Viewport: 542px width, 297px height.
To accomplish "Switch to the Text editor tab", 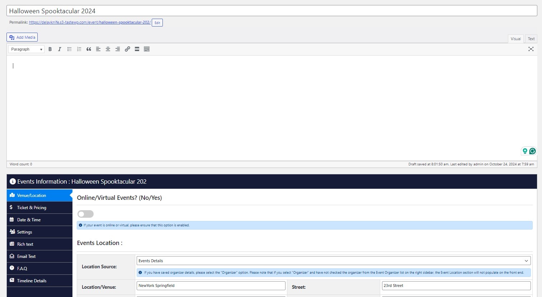I will [x=531, y=39].
